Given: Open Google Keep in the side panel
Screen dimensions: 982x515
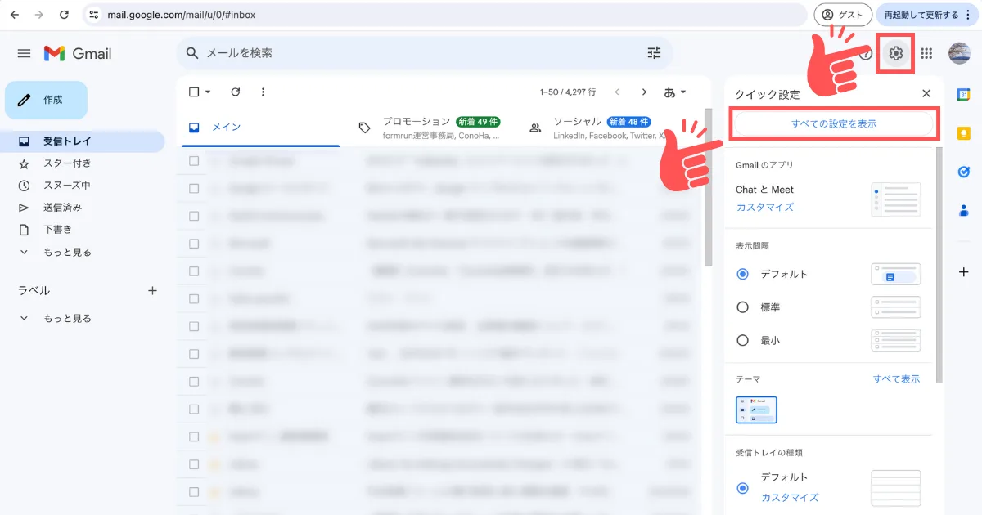Looking at the screenshot, I should (x=963, y=133).
